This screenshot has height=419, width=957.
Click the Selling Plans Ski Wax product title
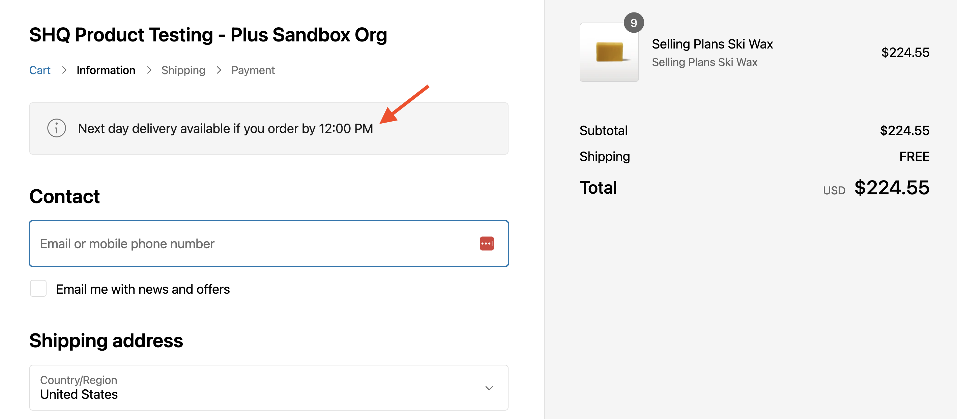tap(712, 44)
